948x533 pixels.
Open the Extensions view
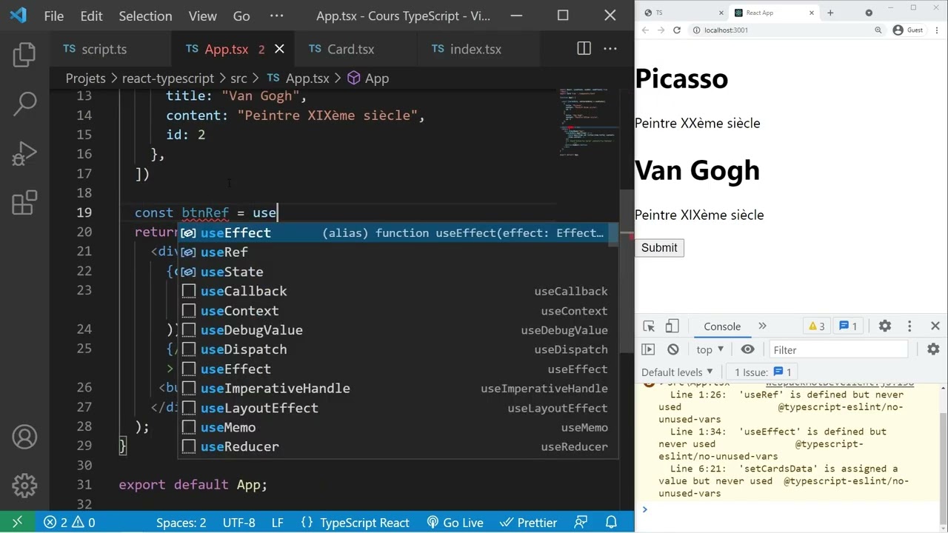(24, 202)
